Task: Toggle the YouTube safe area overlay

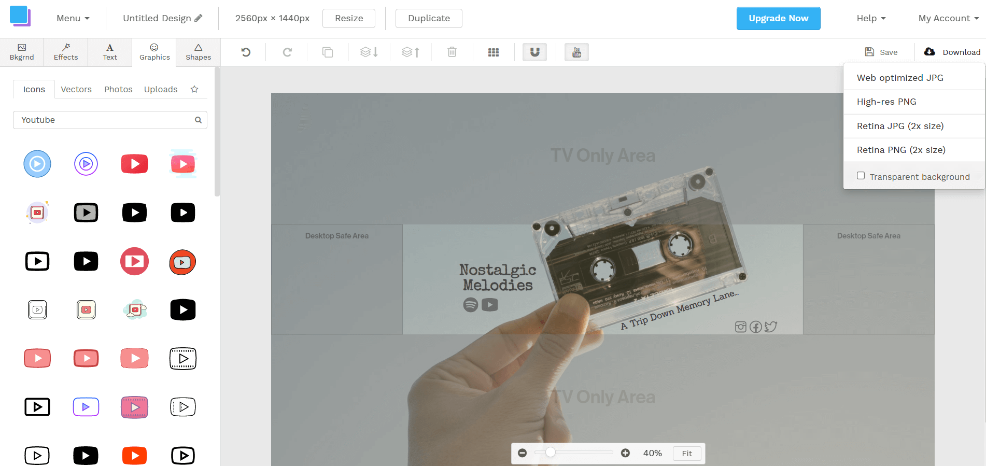Action: (576, 52)
